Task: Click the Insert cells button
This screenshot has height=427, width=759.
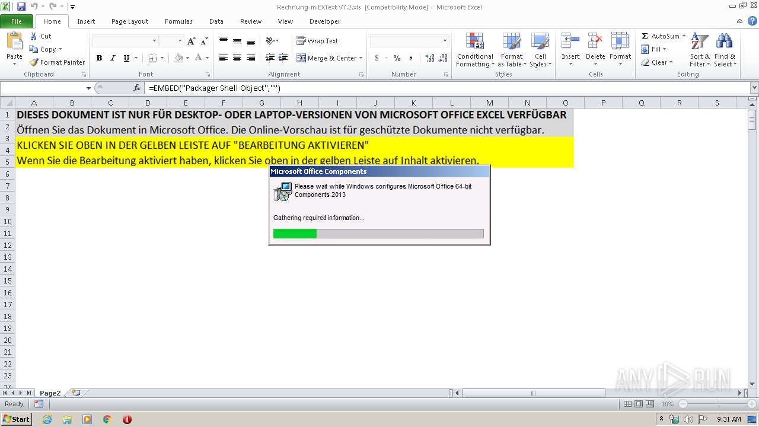Action: pos(570,50)
